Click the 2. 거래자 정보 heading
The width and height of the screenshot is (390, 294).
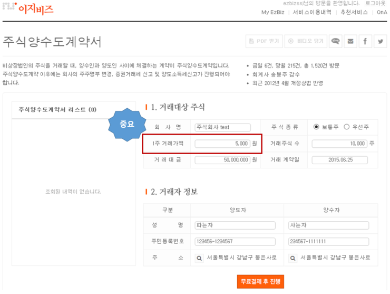pyautogui.click(x=174, y=192)
